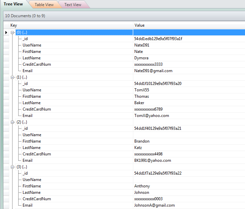The height and width of the screenshot is (209, 245).
Task: Click the 10 Documents (0 to 9) label
Action: (25, 16)
